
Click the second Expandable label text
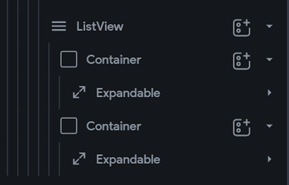(x=128, y=159)
